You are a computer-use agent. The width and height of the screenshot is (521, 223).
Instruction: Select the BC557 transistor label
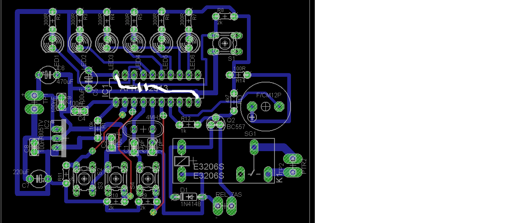click(x=236, y=127)
